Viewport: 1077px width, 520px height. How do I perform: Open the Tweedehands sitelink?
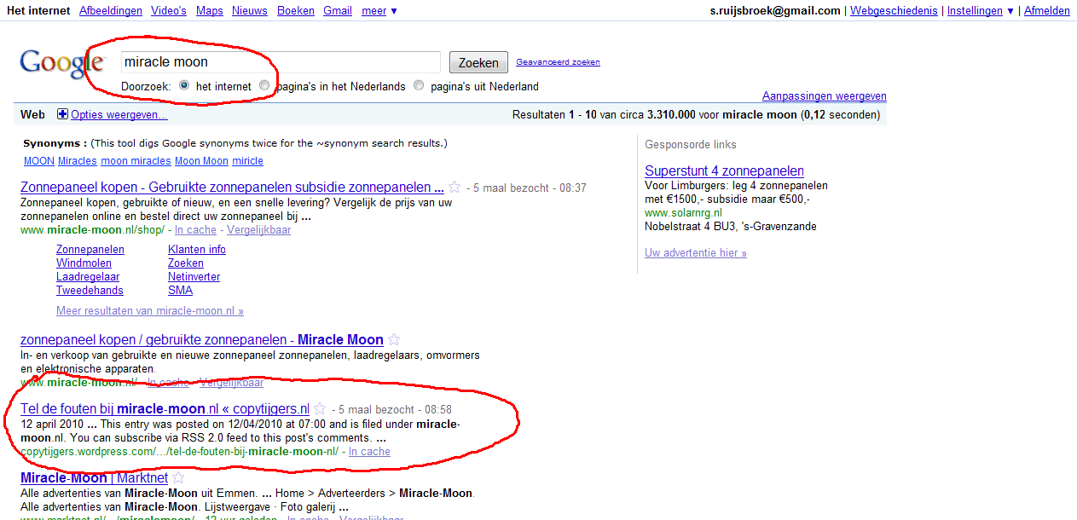[90, 291]
